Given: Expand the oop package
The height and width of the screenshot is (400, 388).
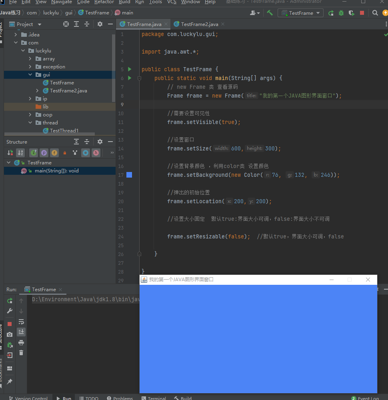Looking at the screenshot, I should pyautogui.click(x=30, y=115).
